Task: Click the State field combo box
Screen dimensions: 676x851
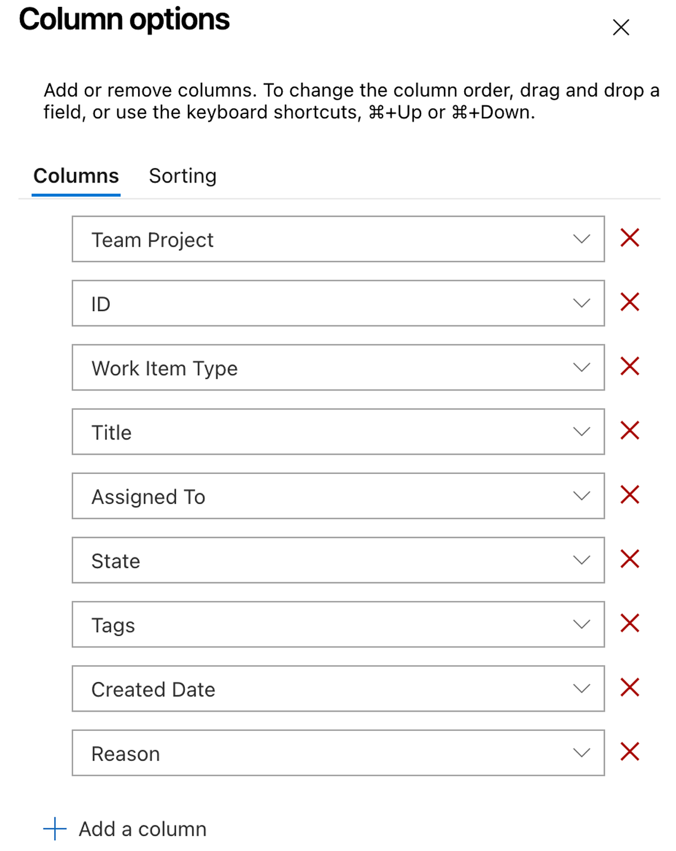Action: click(338, 560)
